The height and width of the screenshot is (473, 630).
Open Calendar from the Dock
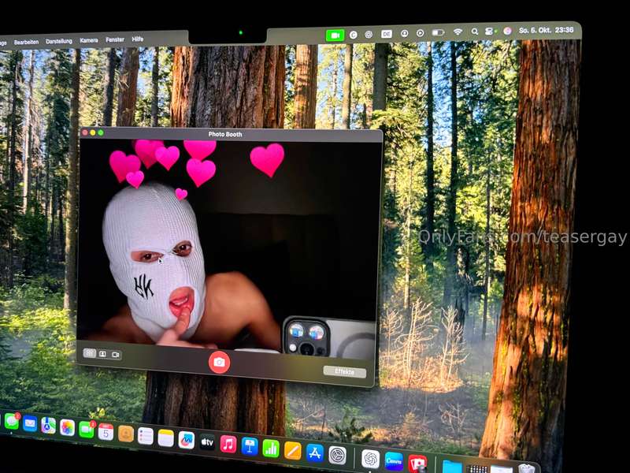click(106, 432)
